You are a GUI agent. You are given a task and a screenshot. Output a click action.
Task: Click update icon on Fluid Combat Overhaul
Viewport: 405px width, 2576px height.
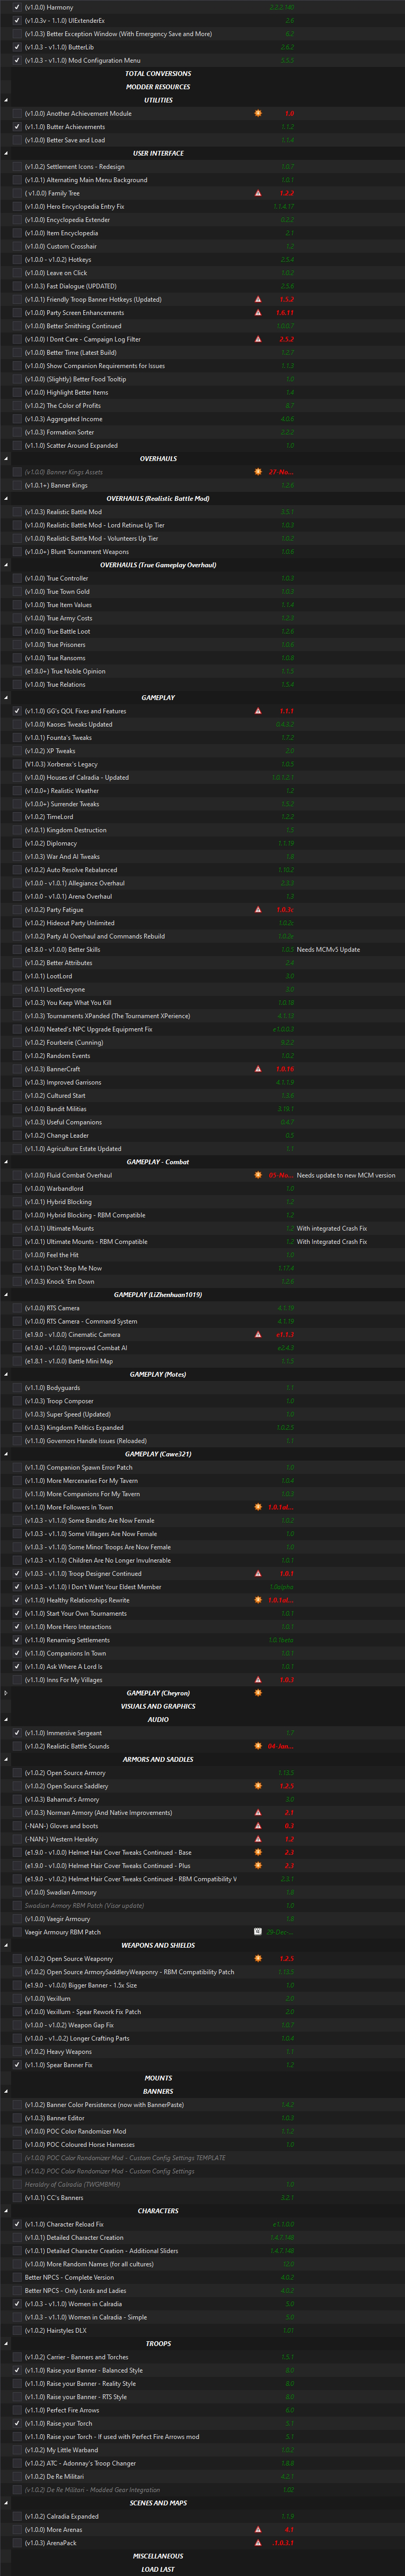pyautogui.click(x=258, y=1175)
